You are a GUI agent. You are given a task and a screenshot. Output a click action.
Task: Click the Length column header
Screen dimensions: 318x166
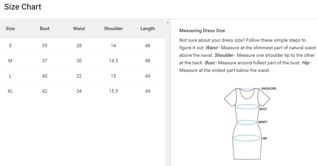pos(148,29)
